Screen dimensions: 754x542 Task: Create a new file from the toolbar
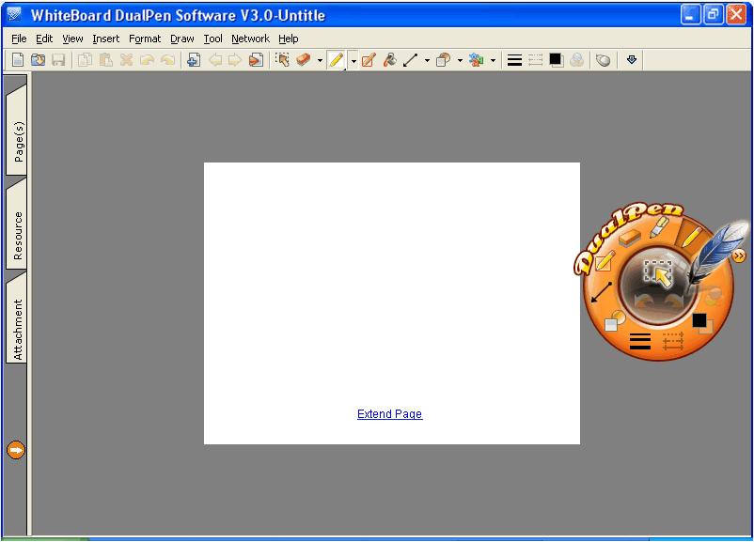18,60
